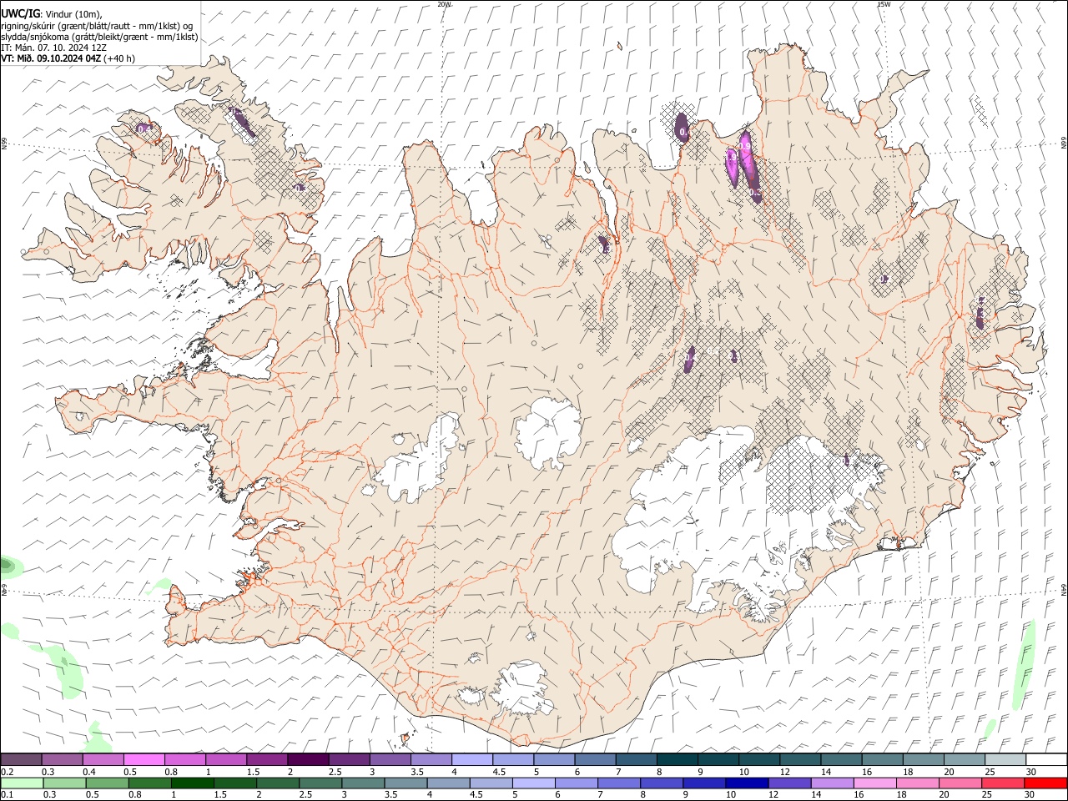Click the 'slydda/snjókoma' line in the title box
1068x801 pixels.
(99, 37)
